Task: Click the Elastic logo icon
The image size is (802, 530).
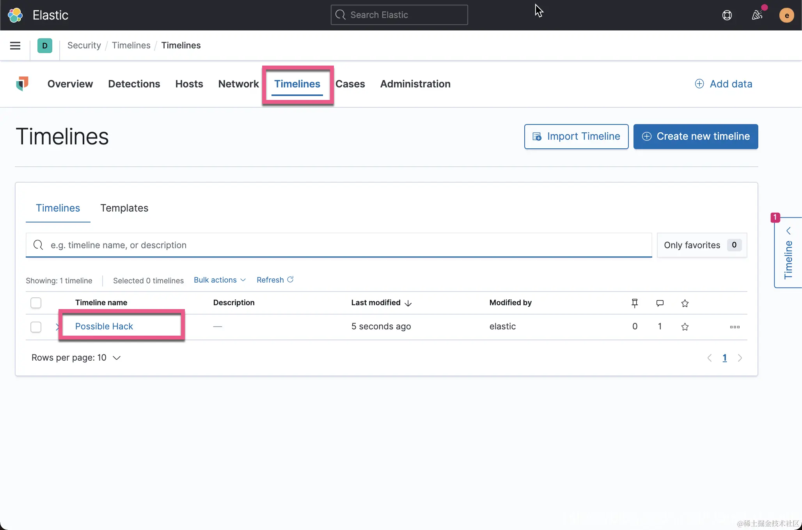Action: [15, 15]
